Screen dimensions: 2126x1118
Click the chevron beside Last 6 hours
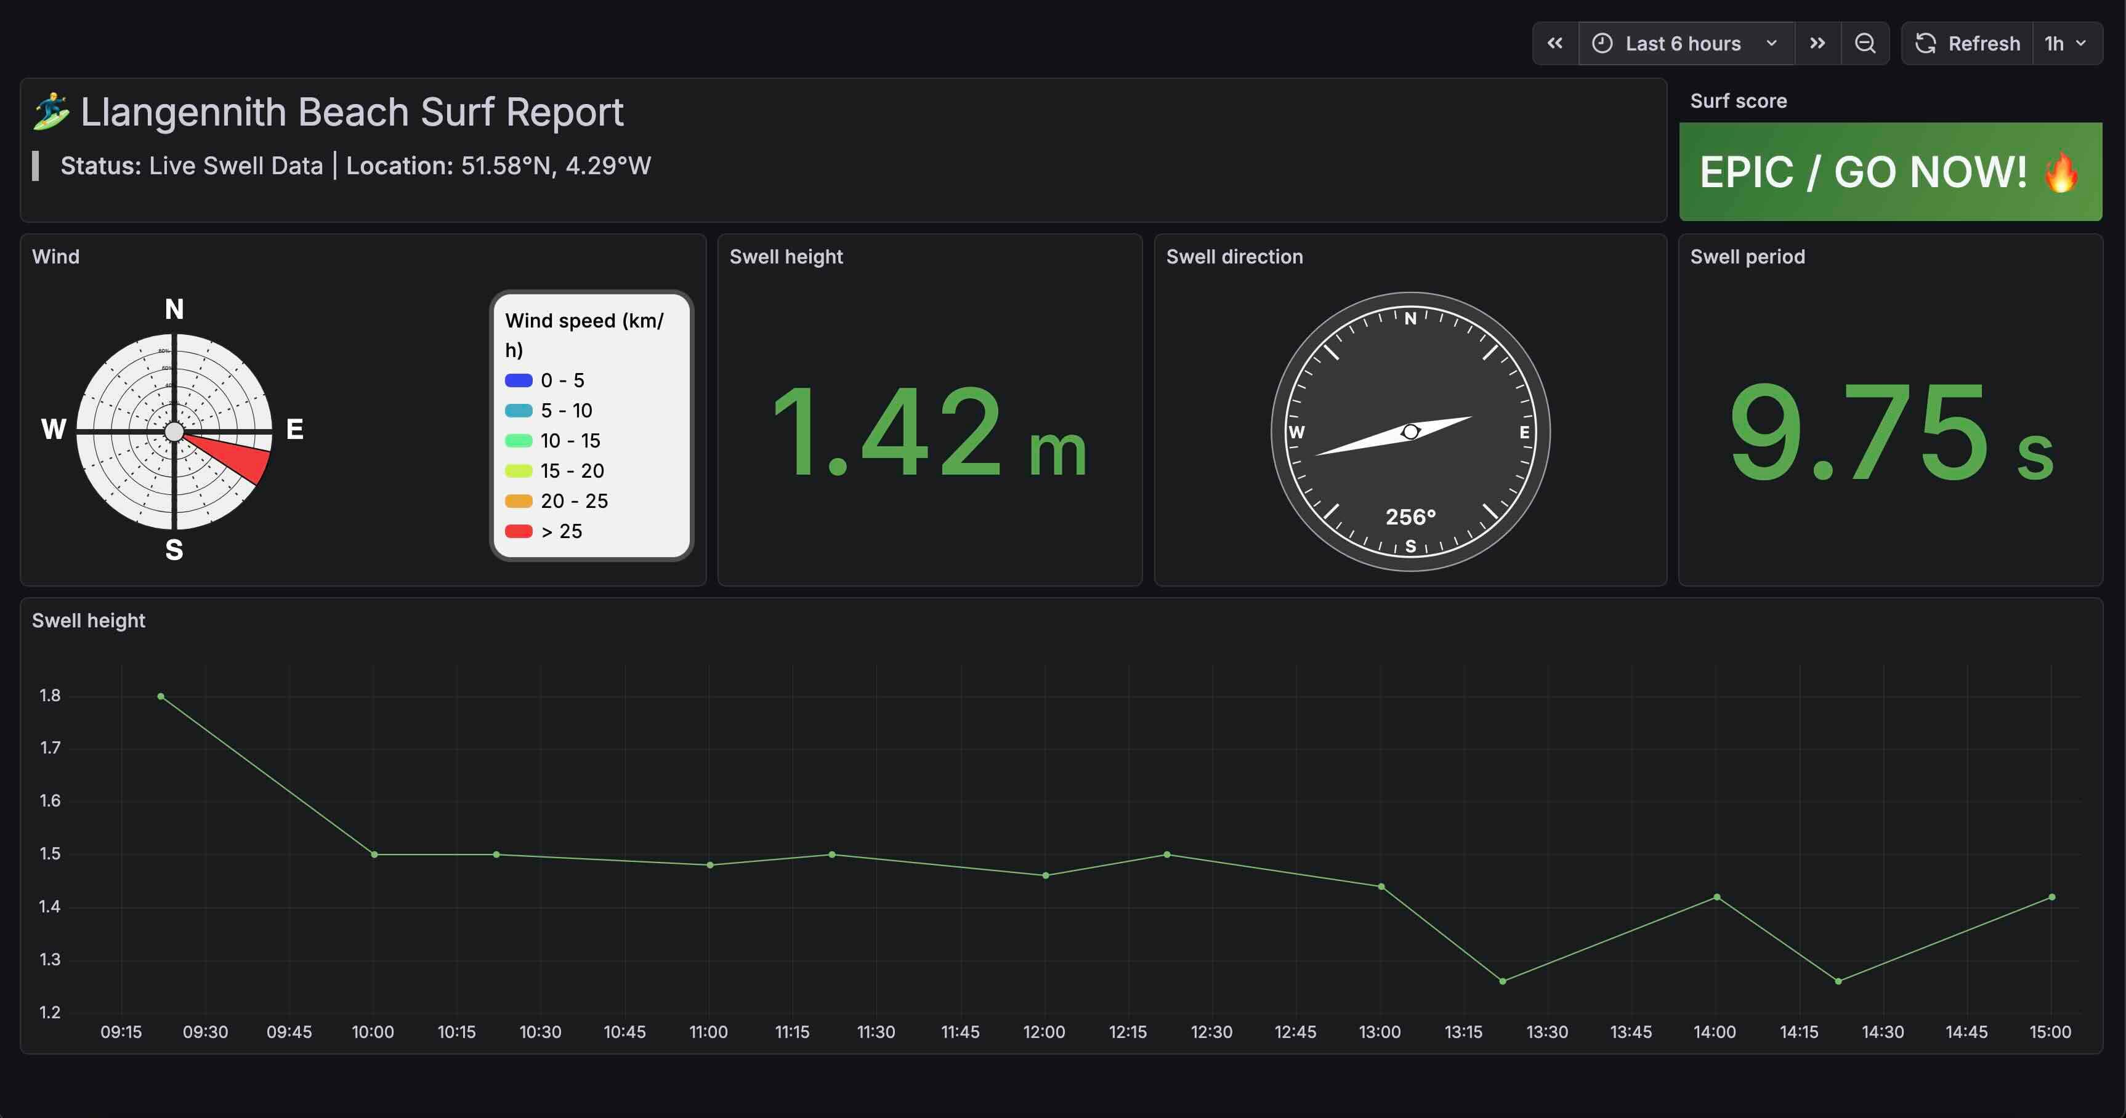pyautogui.click(x=1771, y=43)
